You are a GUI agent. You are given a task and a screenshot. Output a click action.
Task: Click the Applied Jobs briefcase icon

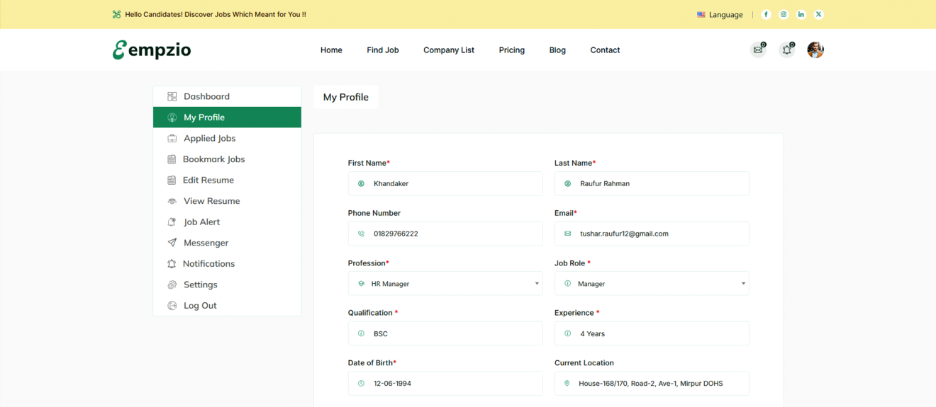pyautogui.click(x=172, y=138)
